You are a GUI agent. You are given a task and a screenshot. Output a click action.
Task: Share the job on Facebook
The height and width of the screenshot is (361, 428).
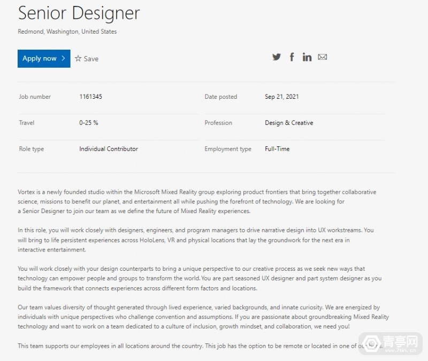(292, 57)
